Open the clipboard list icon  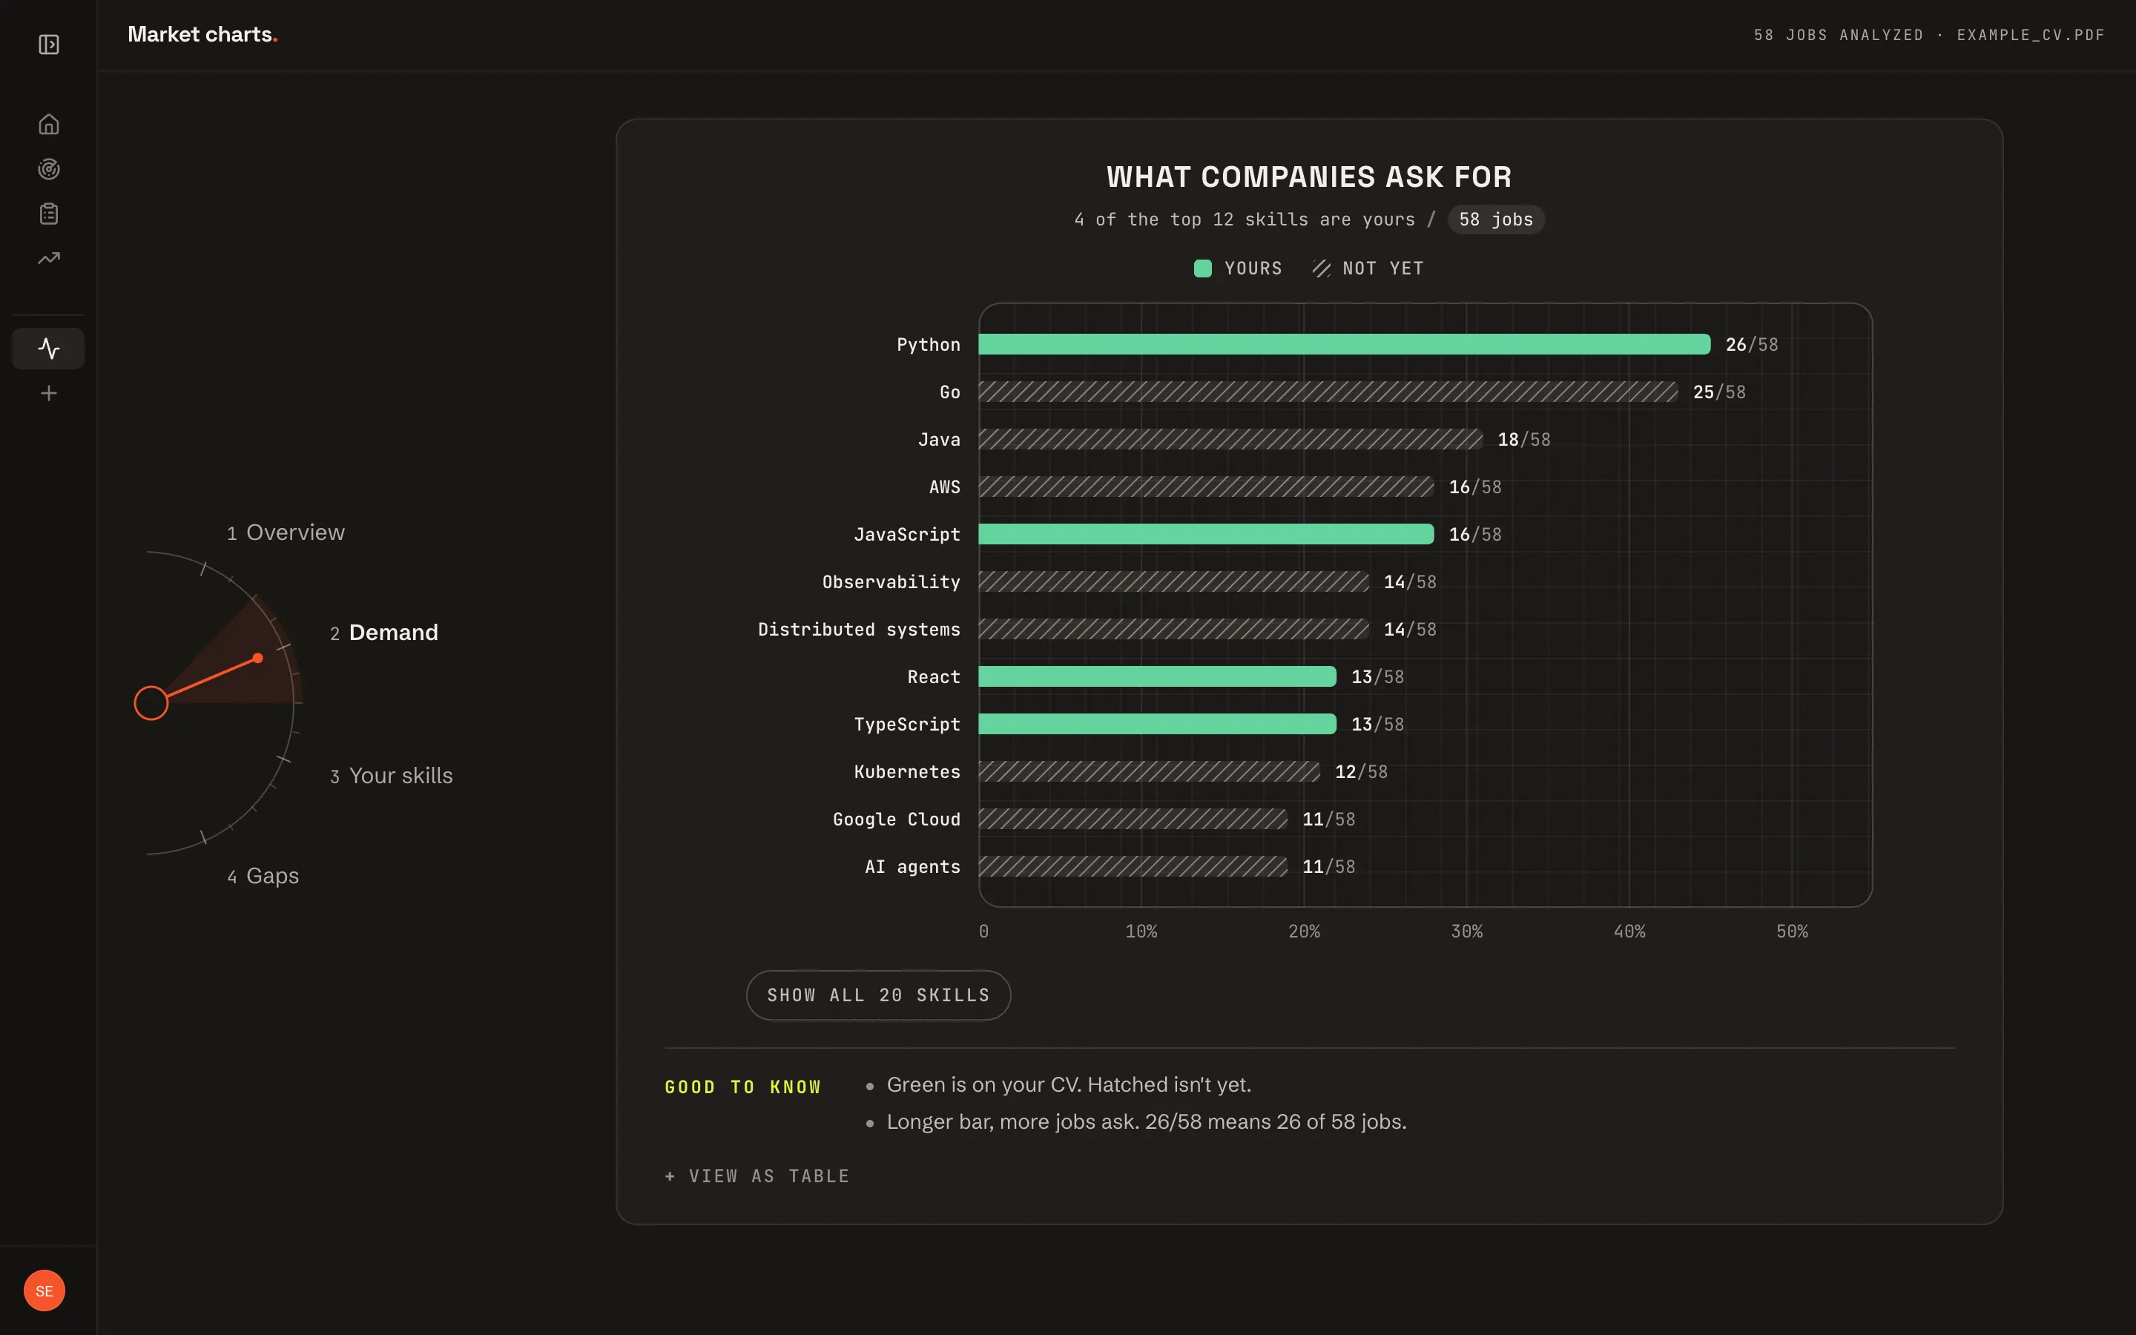click(x=48, y=214)
